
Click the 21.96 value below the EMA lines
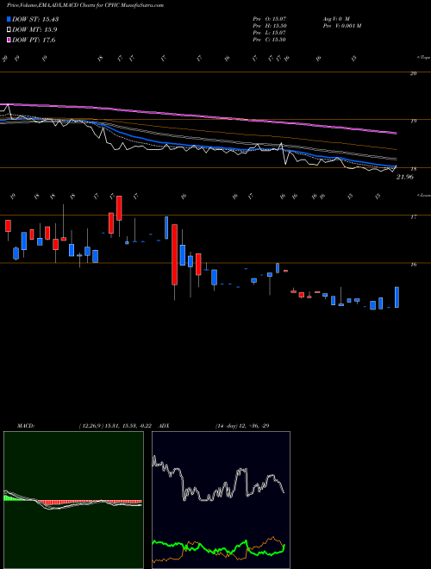coord(405,177)
